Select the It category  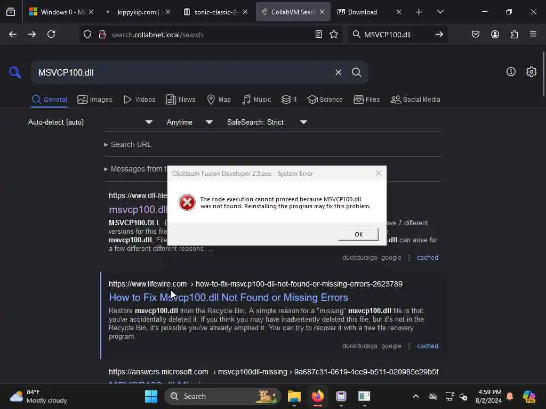point(289,100)
